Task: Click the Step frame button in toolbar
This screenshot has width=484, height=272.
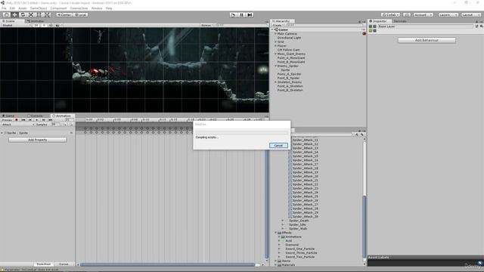Action: 250,14
